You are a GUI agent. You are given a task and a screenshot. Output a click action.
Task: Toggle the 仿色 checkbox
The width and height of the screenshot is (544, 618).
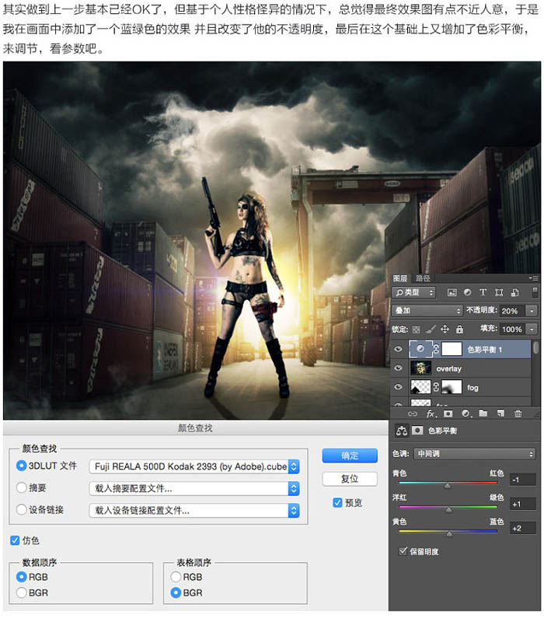(x=15, y=540)
